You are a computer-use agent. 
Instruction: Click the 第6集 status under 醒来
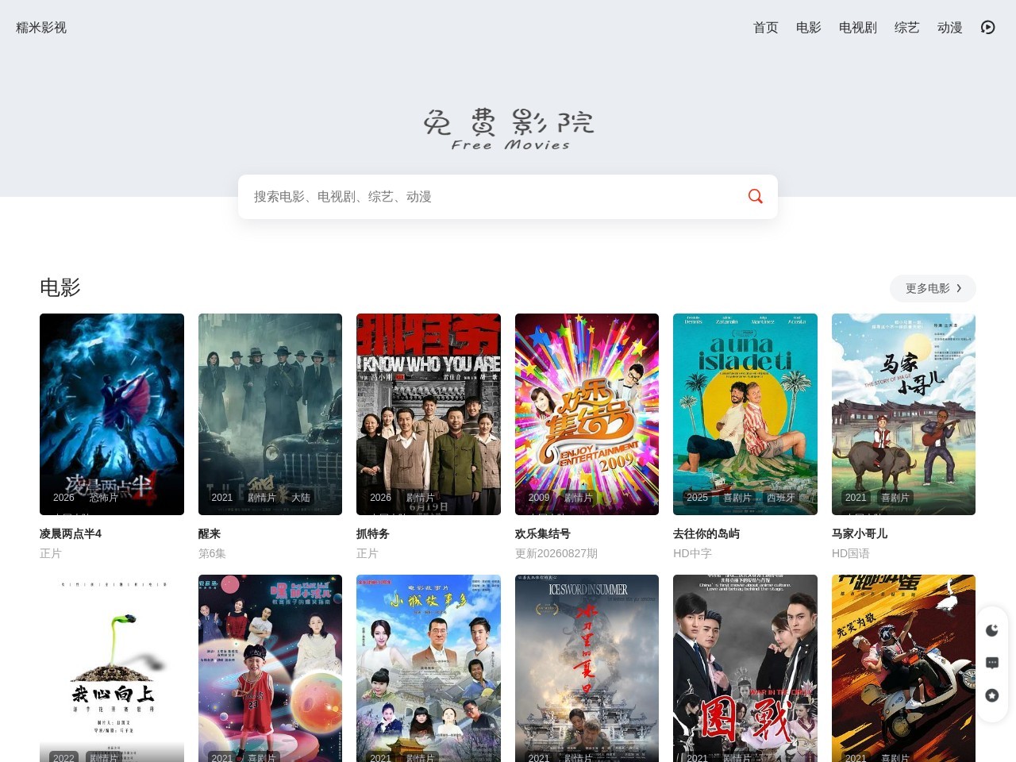pyautogui.click(x=212, y=553)
